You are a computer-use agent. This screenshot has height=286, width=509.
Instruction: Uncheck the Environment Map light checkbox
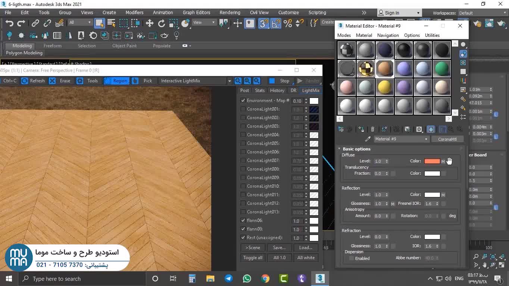tap(243, 101)
